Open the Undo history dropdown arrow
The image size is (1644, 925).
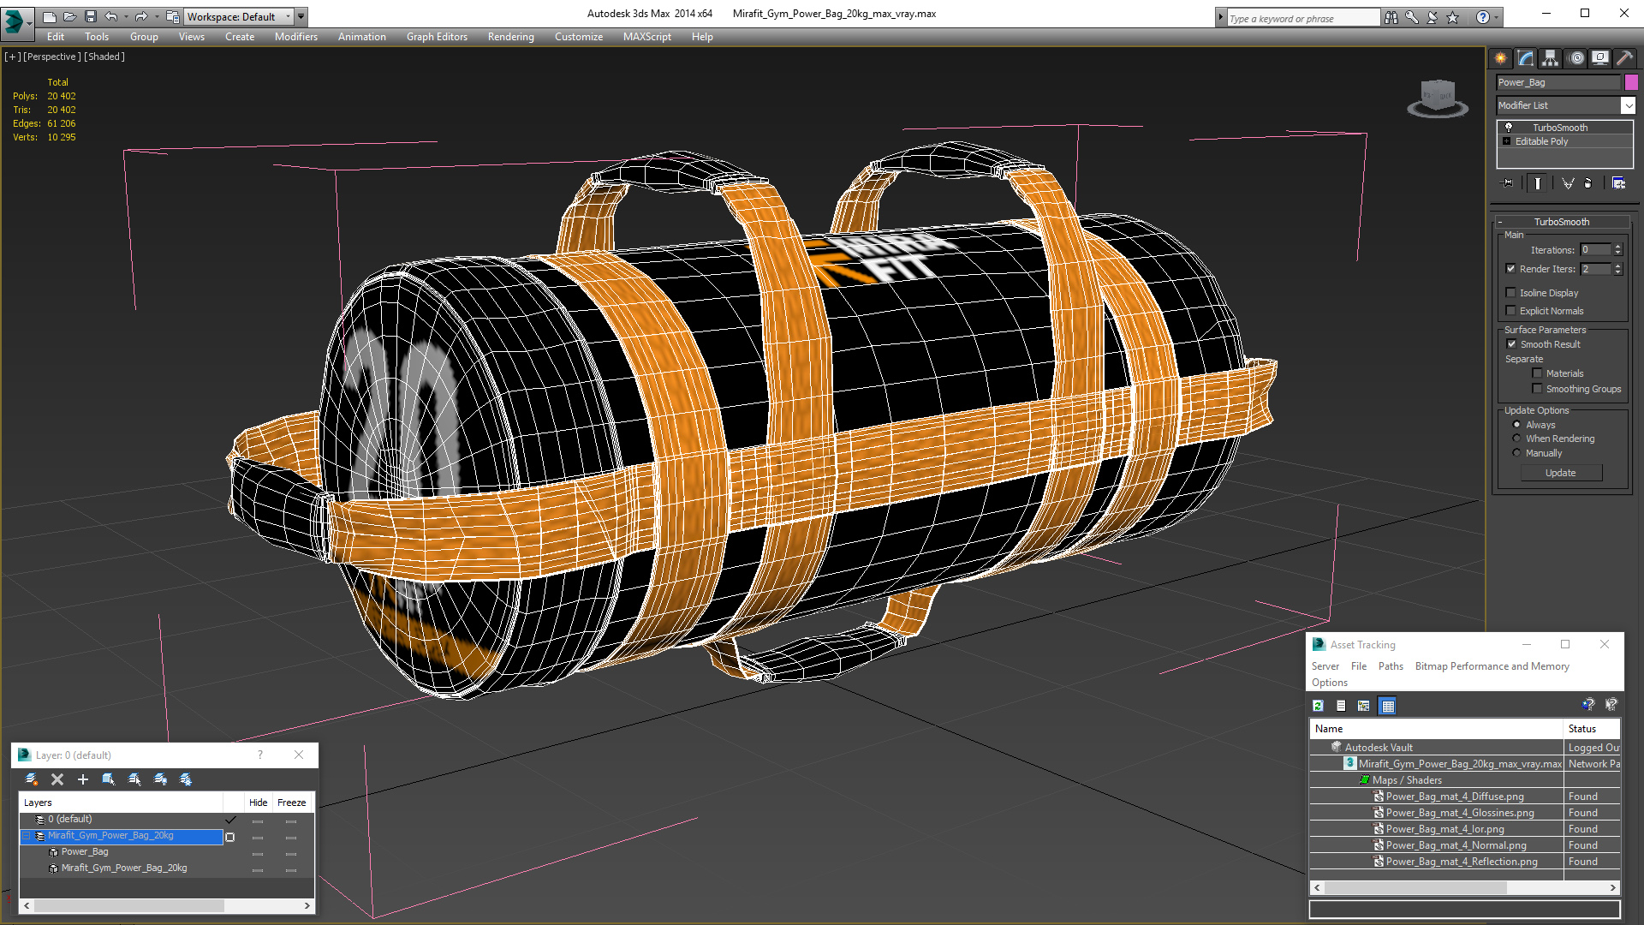pyautogui.click(x=126, y=16)
